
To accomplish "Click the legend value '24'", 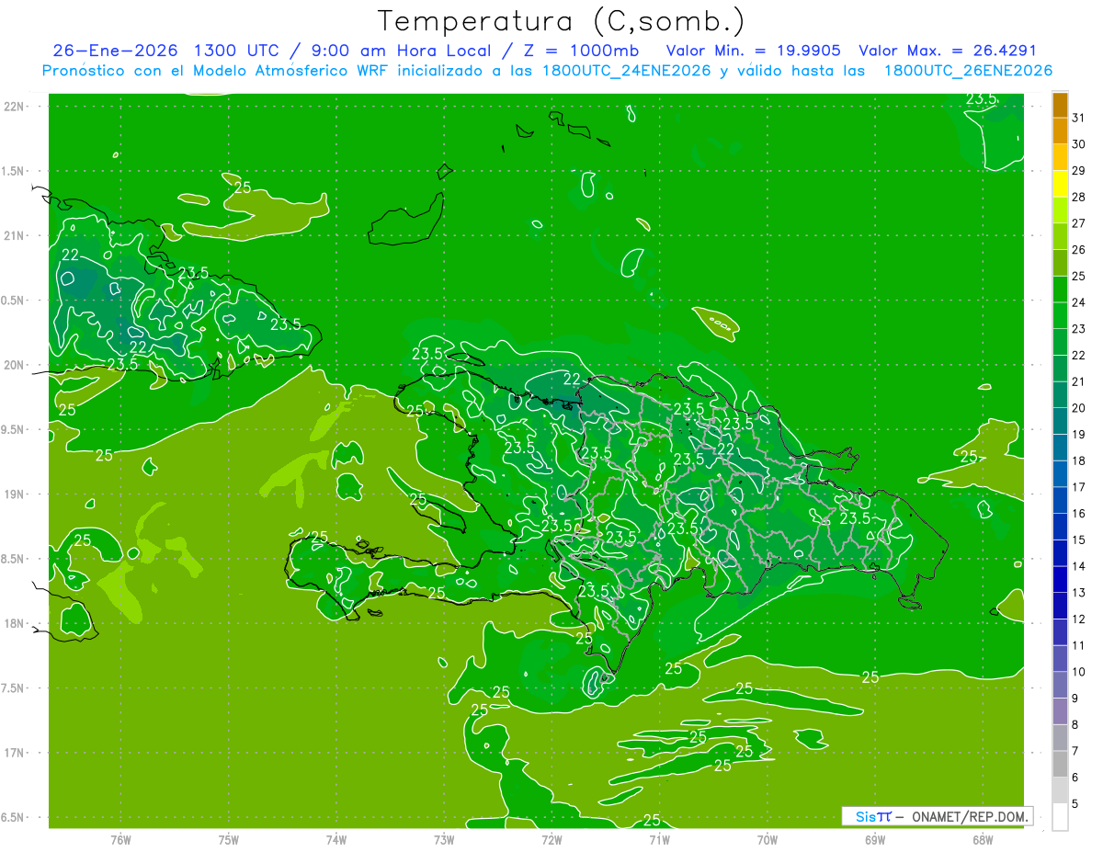I will (1079, 302).
